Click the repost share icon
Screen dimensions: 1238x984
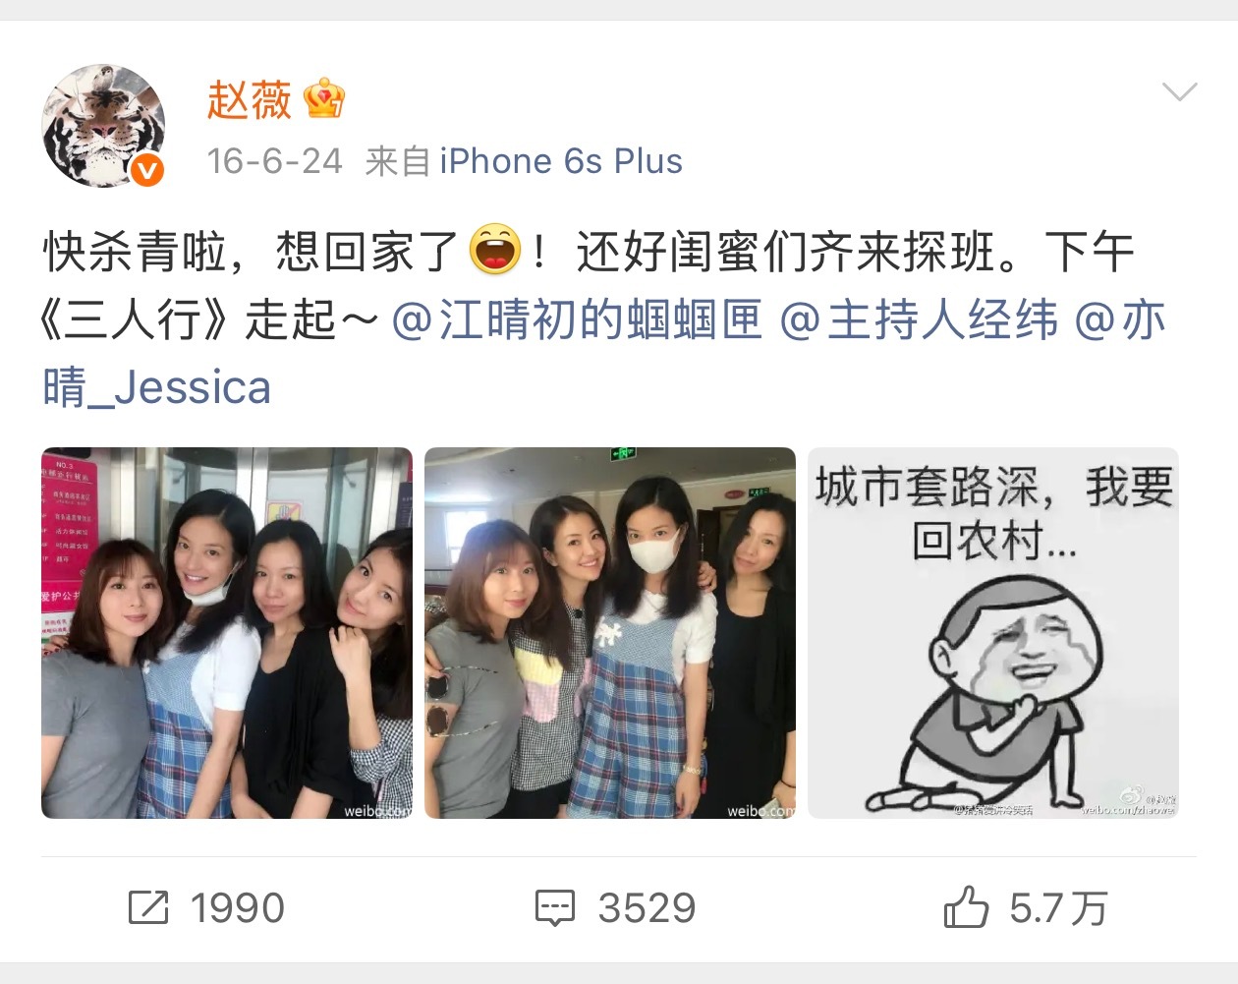(x=148, y=907)
